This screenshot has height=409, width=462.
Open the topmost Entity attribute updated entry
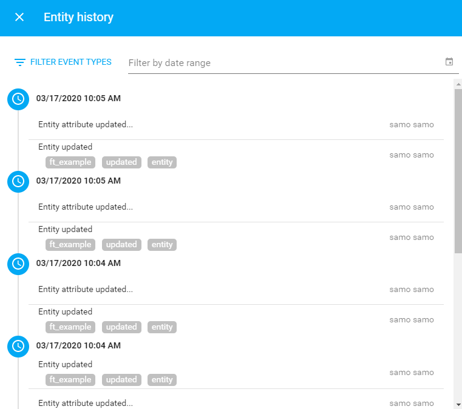click(236, 125)
